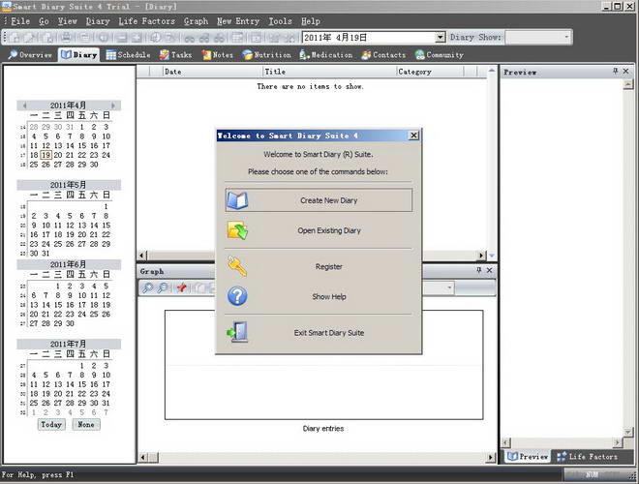Open the Diary menu
Viewport: 639px width, 484px height.
click(98, 21)
